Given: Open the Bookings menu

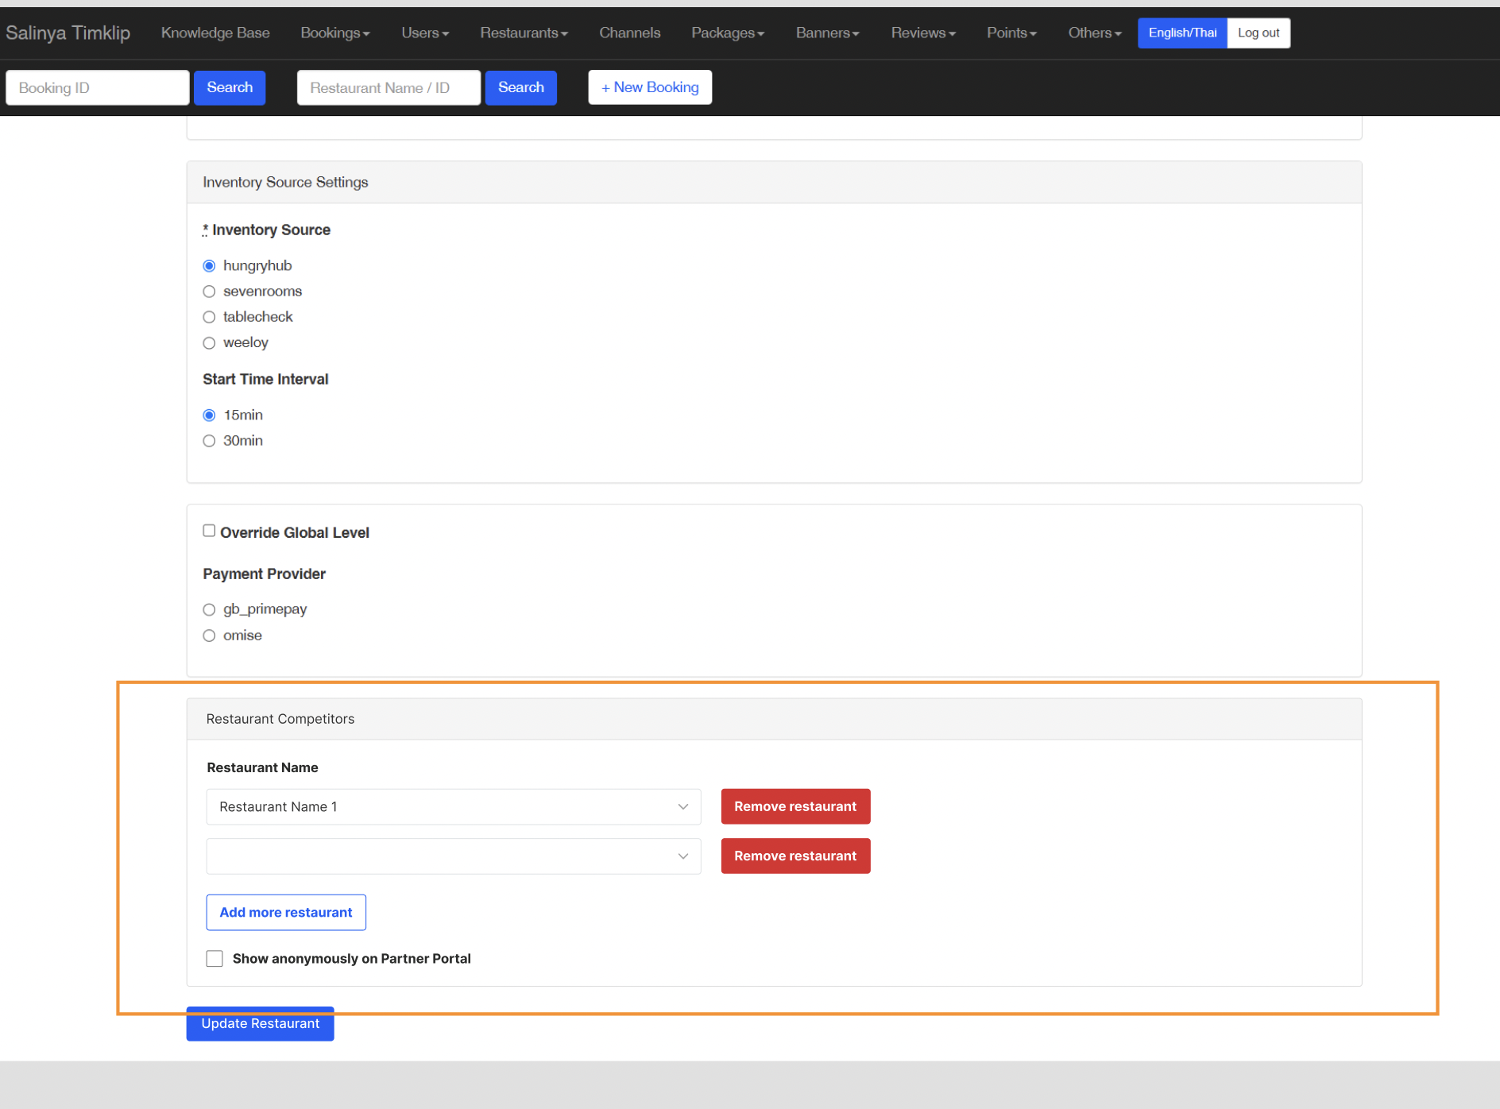Looking at the screenshot, I should pos(334,33).
